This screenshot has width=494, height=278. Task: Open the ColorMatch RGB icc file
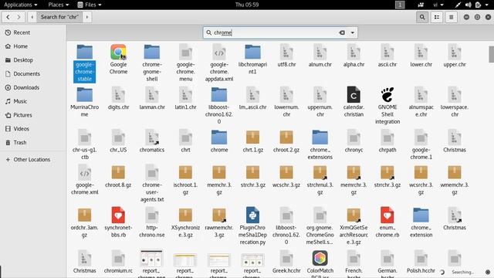click(x=320, y=258)
